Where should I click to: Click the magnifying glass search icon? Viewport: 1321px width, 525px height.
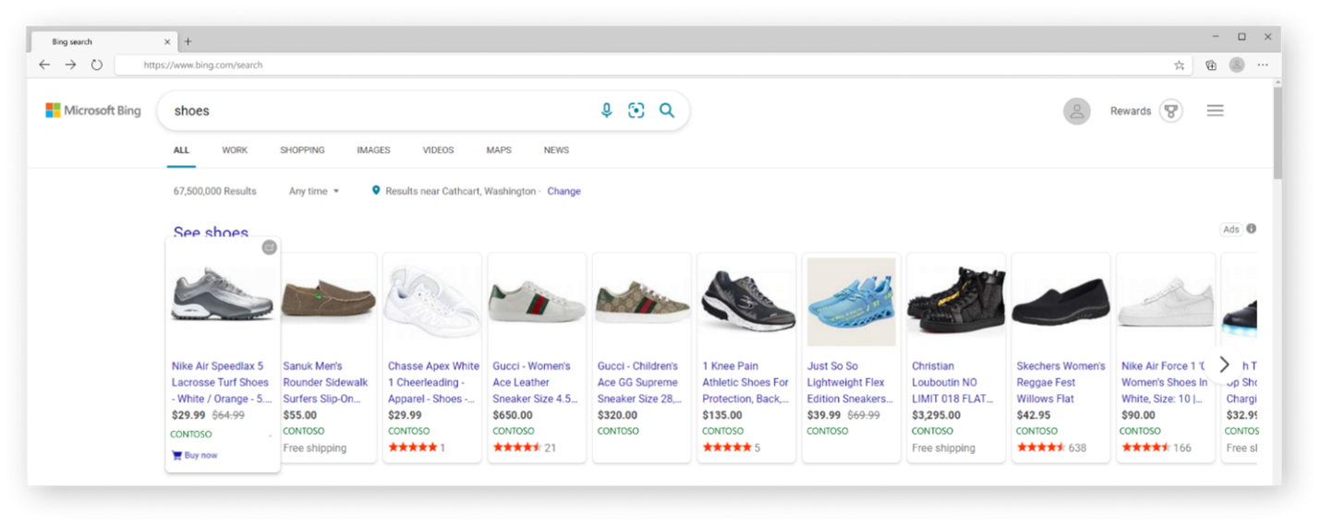(x=666, y=111)
